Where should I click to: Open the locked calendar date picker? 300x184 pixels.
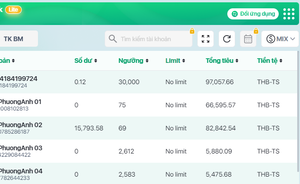(248, 39)
